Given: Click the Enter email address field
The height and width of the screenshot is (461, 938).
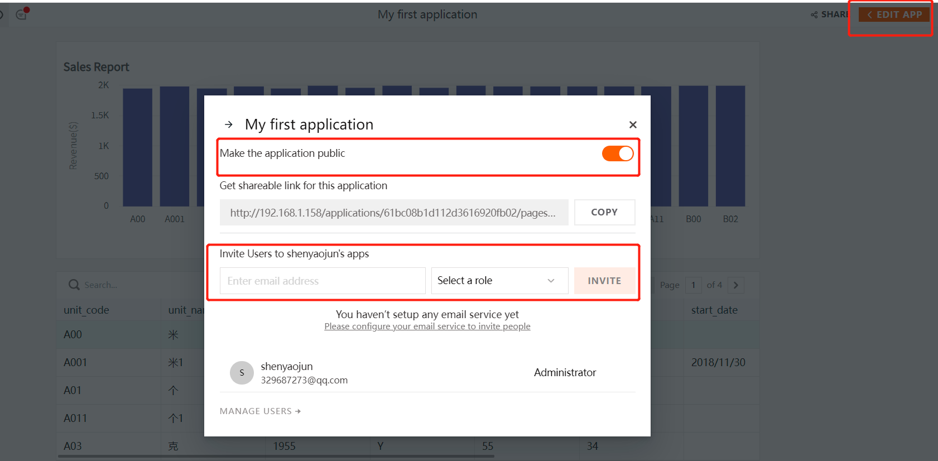Looking at the screenshot, I should point(323,281).
